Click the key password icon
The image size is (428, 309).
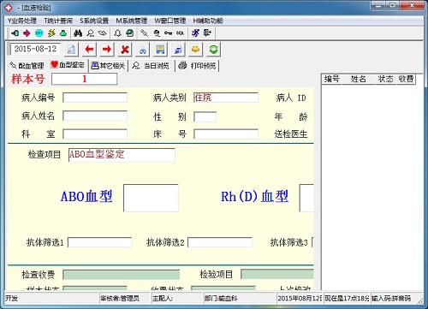click(x=169, y=33)
